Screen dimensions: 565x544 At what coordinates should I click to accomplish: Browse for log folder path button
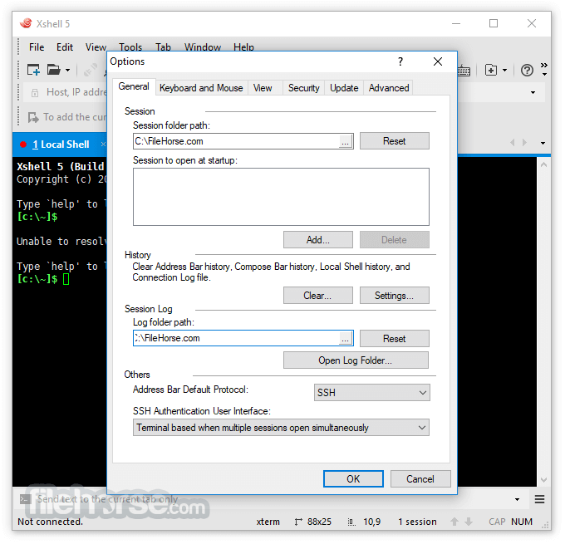click(346, 339)
